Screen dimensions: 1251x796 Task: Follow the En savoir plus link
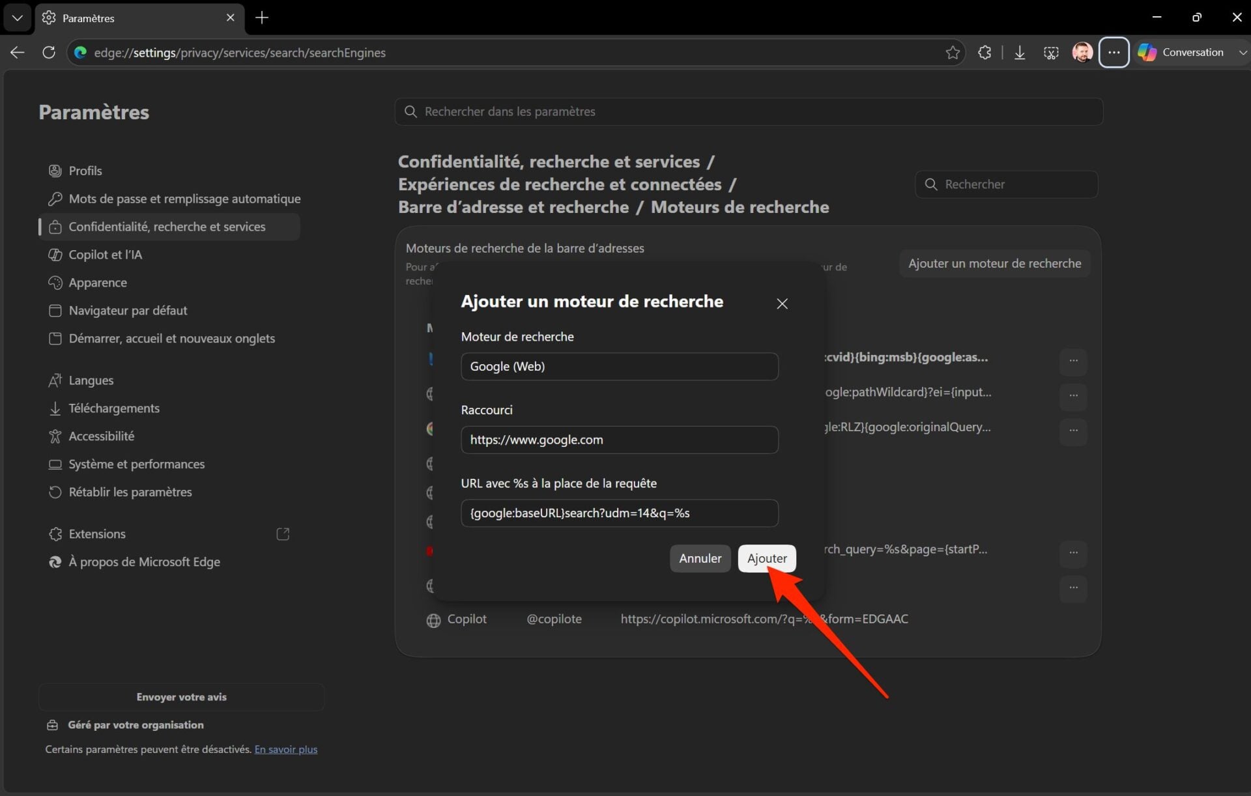pyautogui.click(x=285, y=750)
